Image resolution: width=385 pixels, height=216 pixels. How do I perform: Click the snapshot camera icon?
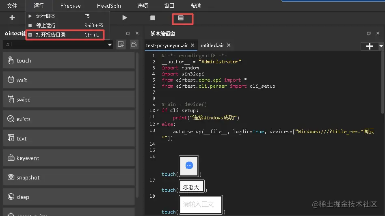[x=11, y=177]
